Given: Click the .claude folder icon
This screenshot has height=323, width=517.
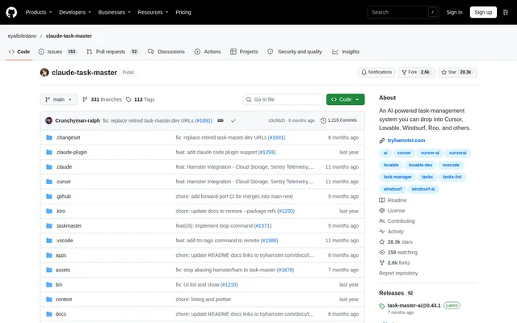Looking at the screenshot, I should [49, 167].
